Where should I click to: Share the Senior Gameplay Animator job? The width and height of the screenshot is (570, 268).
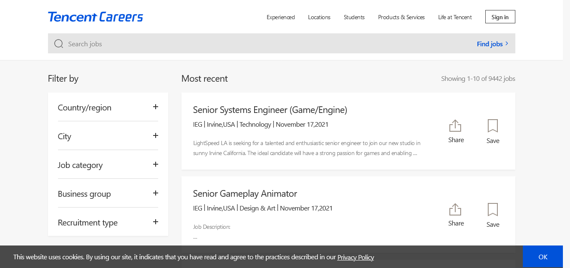pos(456,215)
